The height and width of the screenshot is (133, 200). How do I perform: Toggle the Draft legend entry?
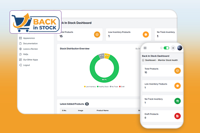pyautogui.click(x=122, y=86)
